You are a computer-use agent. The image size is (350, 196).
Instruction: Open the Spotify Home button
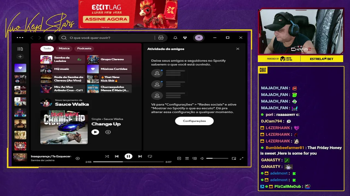tap(50, 38)
